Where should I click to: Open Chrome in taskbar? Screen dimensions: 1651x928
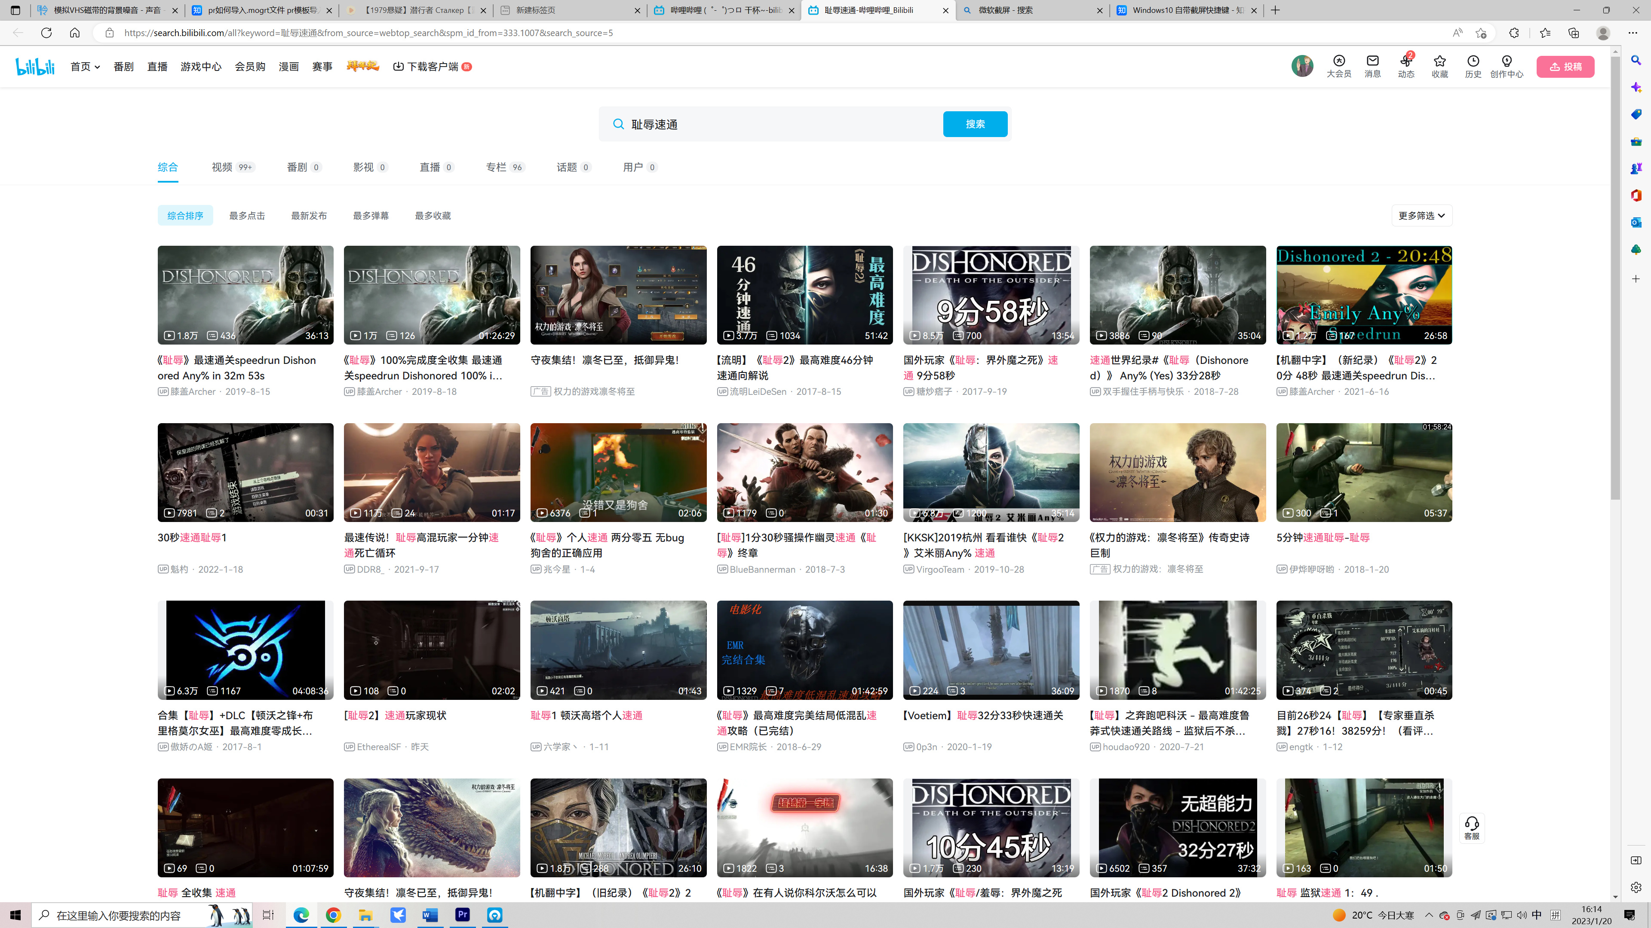[x=333, y=915]
